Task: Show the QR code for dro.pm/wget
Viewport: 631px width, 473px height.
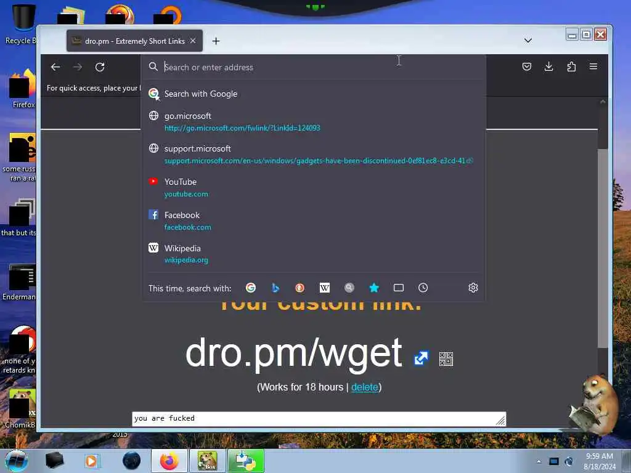Action: tap(446, 359)
